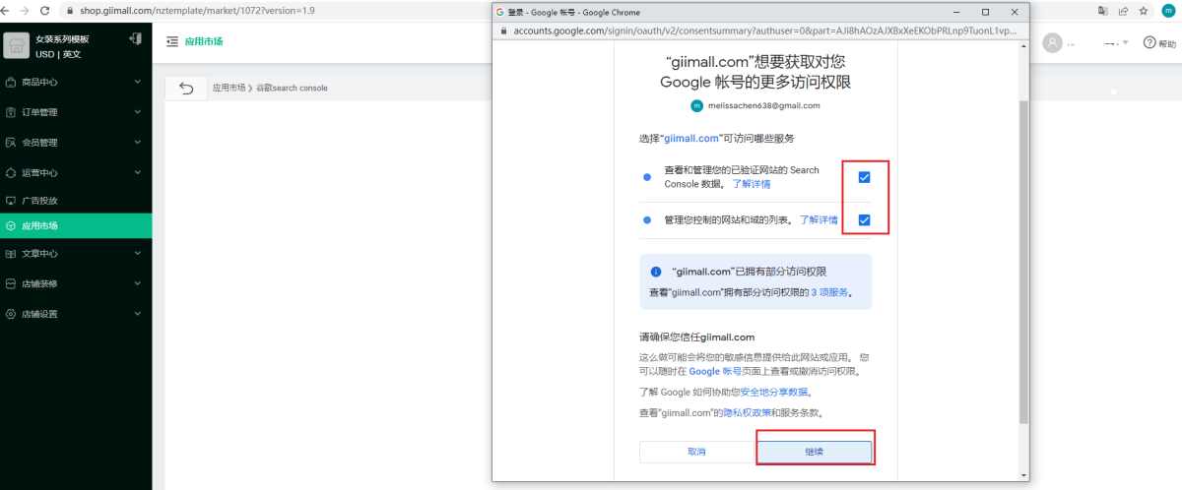1182x490 pixels.
Task: Open the 隐私权政策 privacy policy link
Action: (x=746, y=413)
